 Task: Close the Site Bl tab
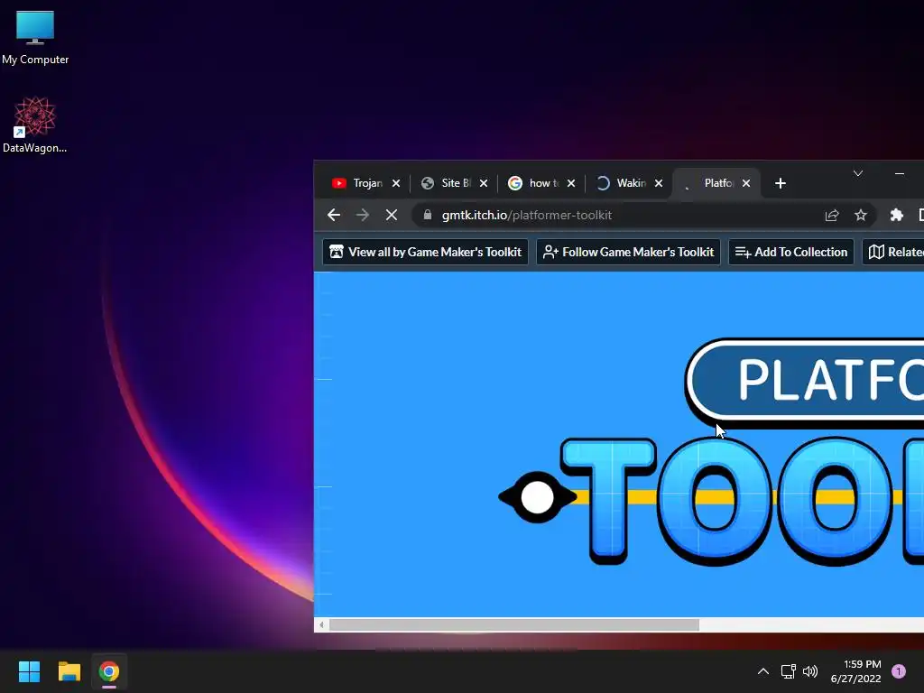coord(484,183)
